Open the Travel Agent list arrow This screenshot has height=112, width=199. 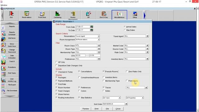(147, 36)
